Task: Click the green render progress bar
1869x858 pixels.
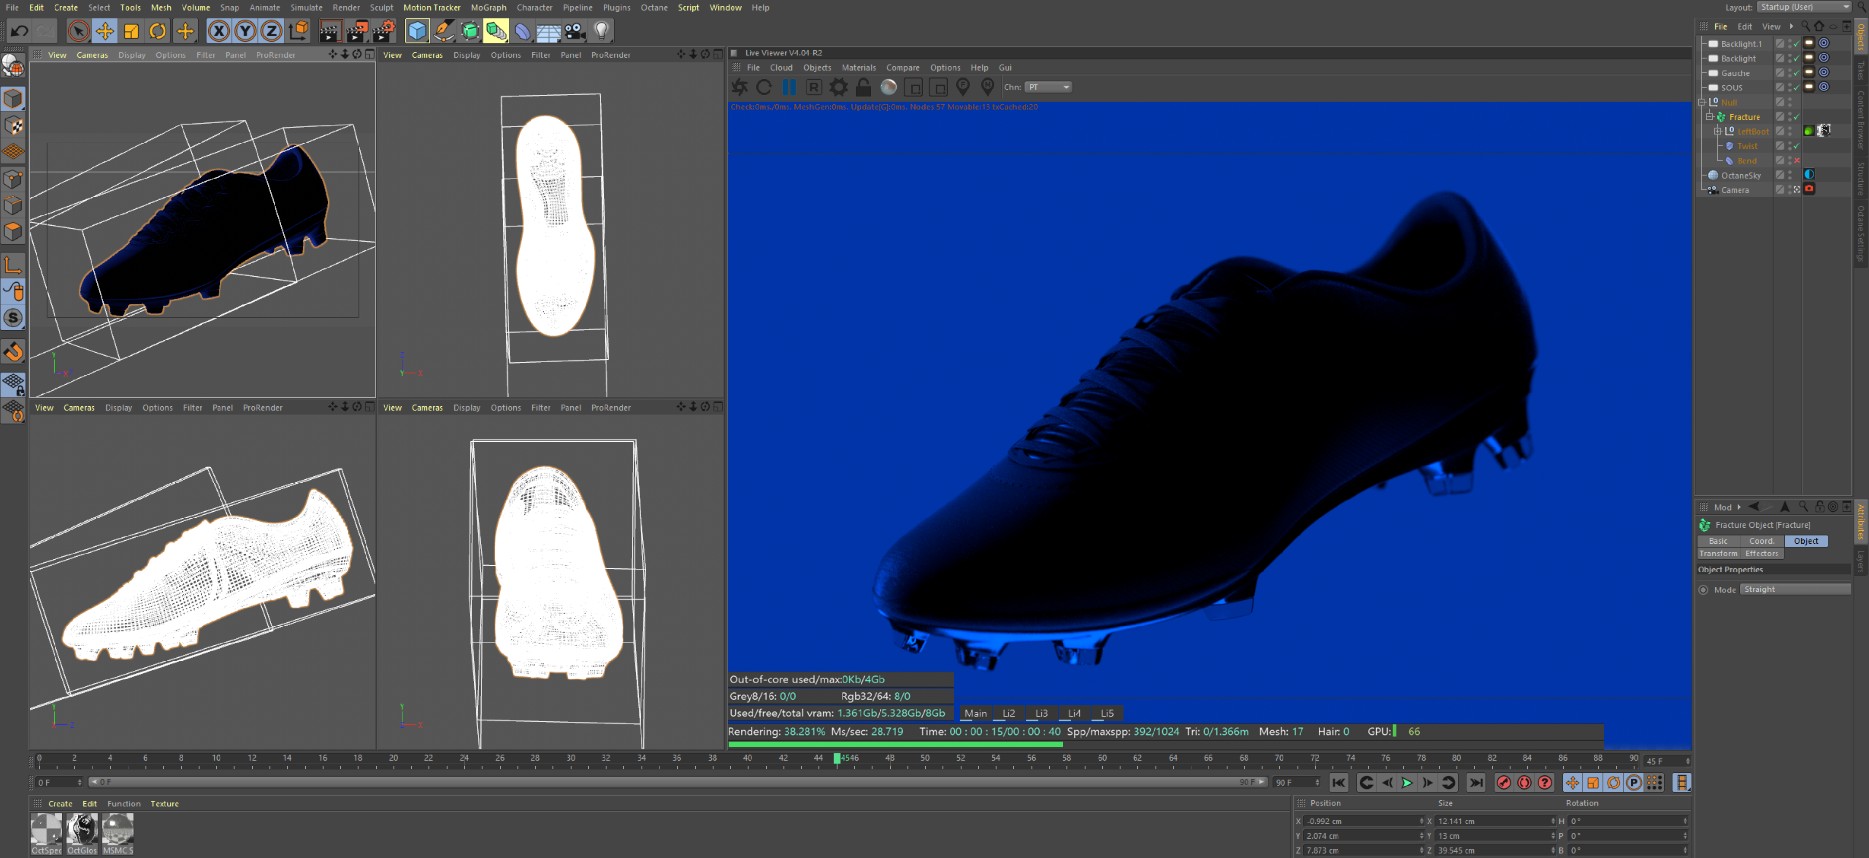Action: pyautogui.click(x=895, y=744)
